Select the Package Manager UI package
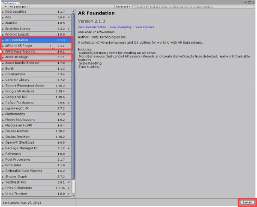Viewport: 257px width, 207px height. pyautogui.click(x=36, y=148)
